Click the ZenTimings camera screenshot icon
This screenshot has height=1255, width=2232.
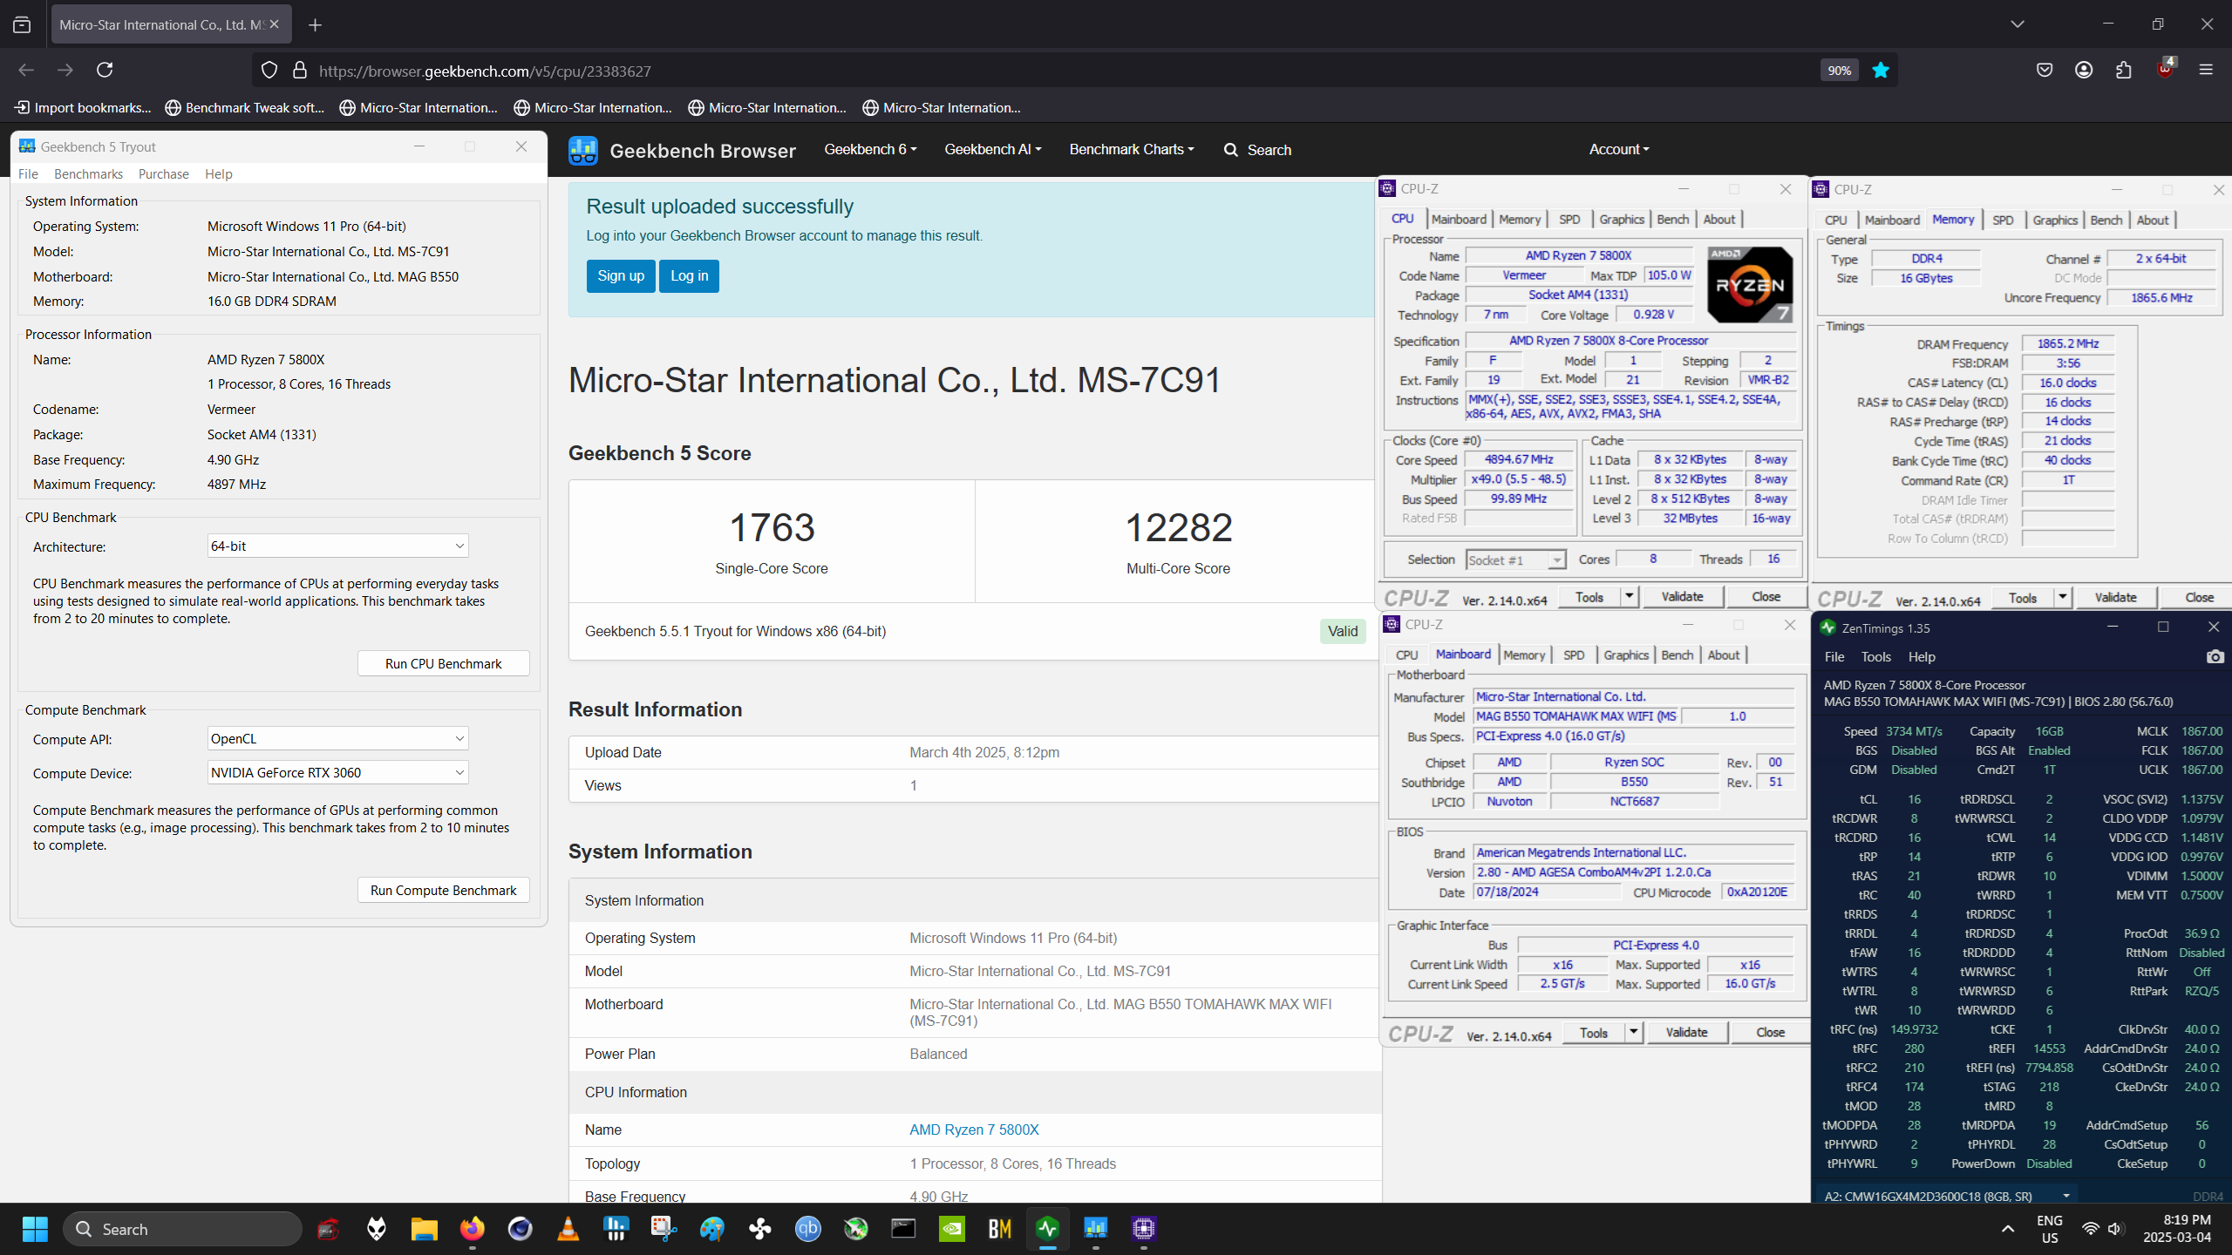point(2215,656)
